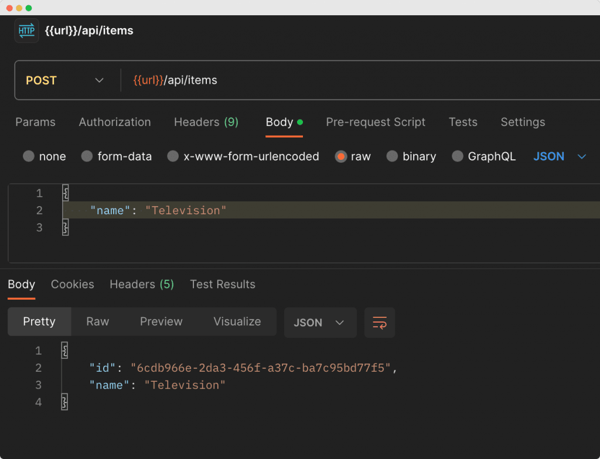
Task: Select the Visualize response view
Action: pyautogui.click(x=237, y=321)
